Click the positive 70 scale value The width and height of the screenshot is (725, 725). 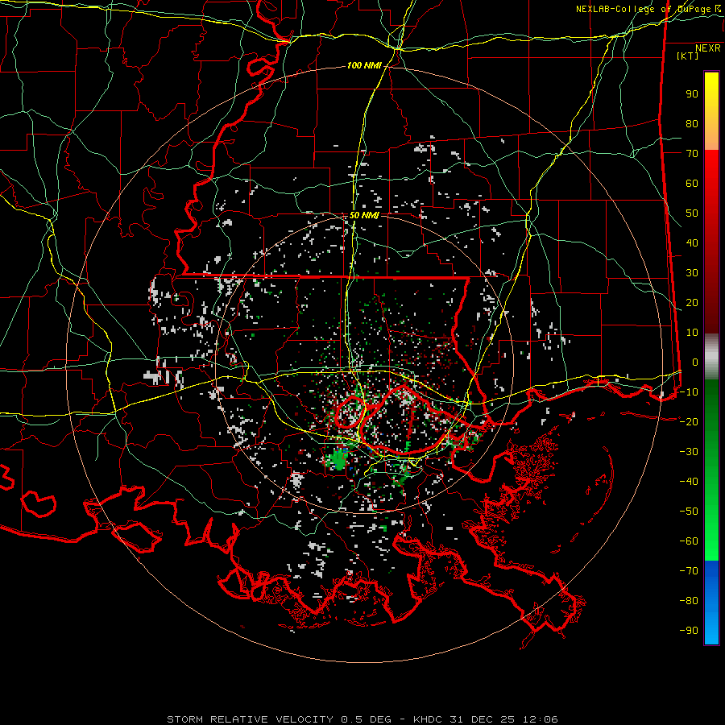(692, 154)
